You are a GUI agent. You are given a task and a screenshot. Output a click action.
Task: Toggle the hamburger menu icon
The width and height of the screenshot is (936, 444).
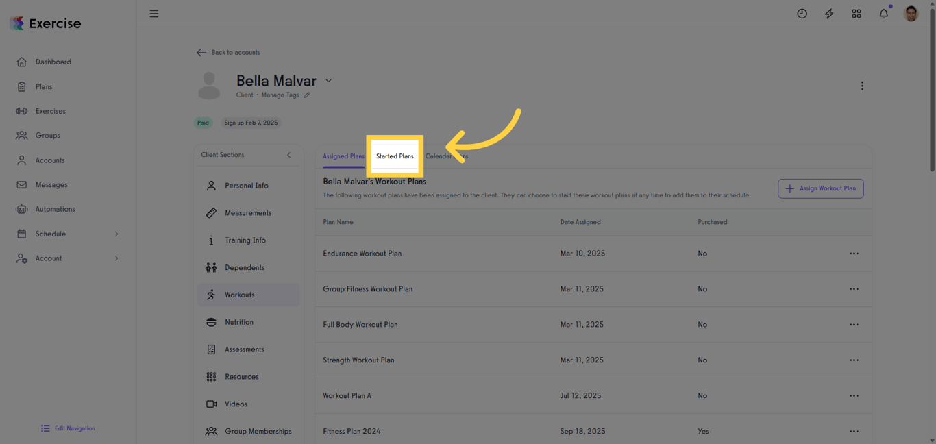pyautogui.click(x=154, y=14)
